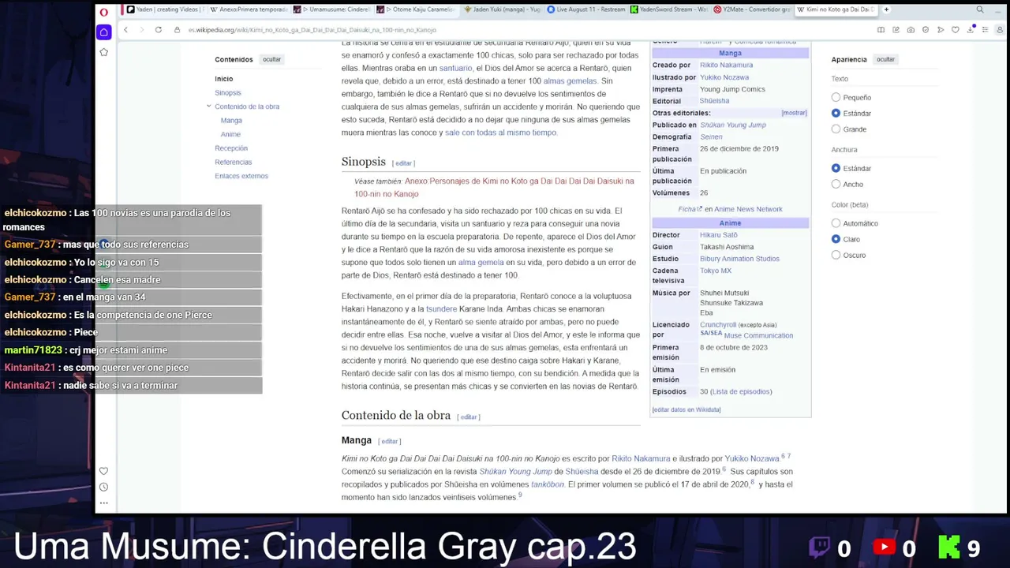Switch to the YadenSword Stream tab

pos(670,9)
